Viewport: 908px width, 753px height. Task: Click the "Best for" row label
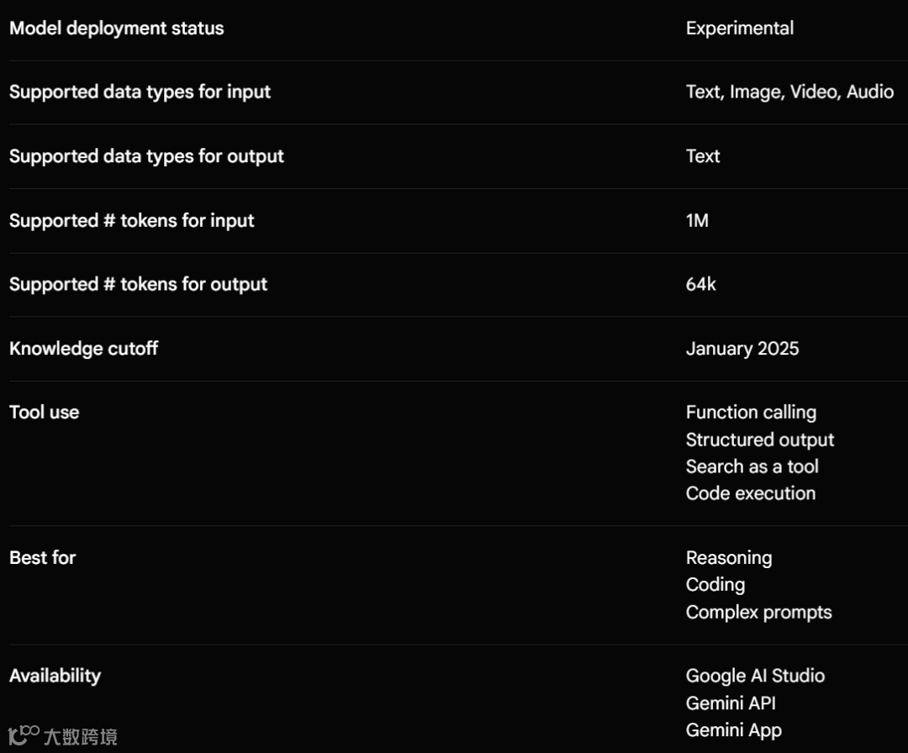pos(42,557)
